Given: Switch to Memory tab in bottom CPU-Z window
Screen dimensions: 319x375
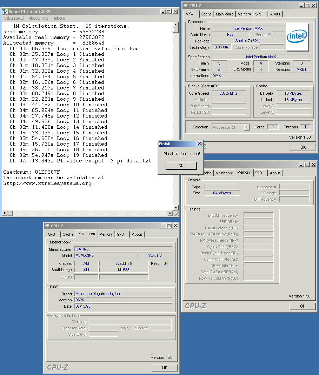Looking at the screenshot, I should [x=106, y=234].
